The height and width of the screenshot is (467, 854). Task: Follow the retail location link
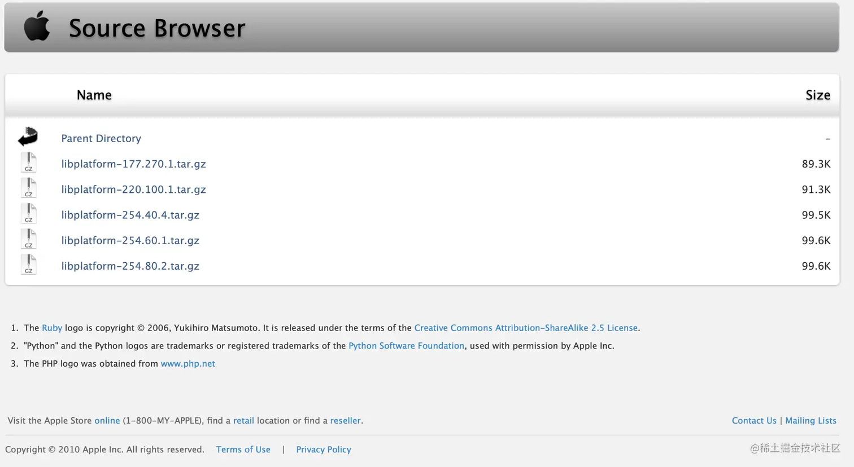click(243, 421)
